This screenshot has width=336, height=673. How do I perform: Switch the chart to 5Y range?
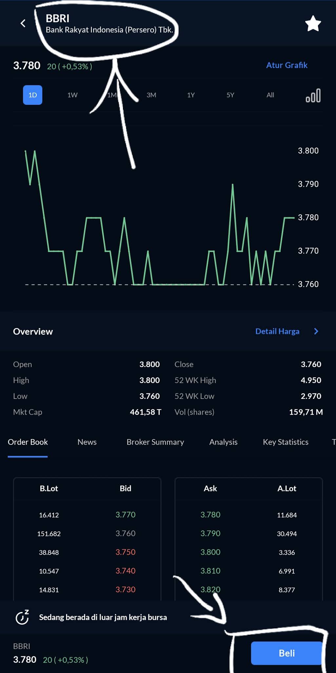pyautogui.click(x=230, y=95)
